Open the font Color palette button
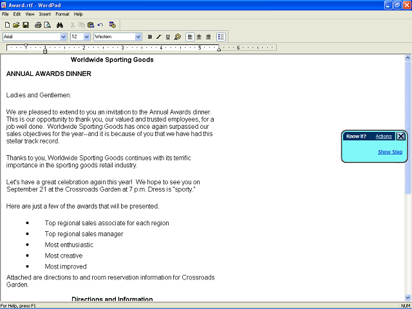412x309 pixels. (x=178, y=37)
